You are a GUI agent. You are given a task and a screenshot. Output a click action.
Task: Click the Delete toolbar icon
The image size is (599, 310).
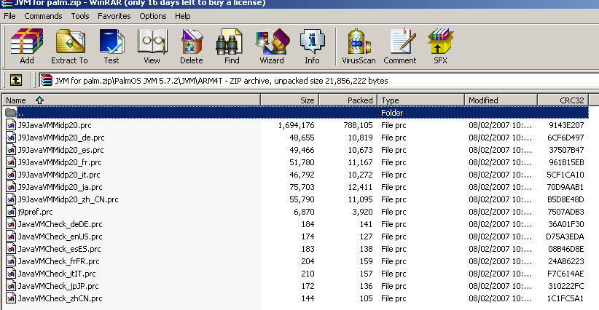[x=192, y=46]
